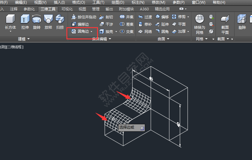Viewport: 252px width, 160px height.
Task: Use the 扫掠 sweep tool
Action: pos(60,22)
